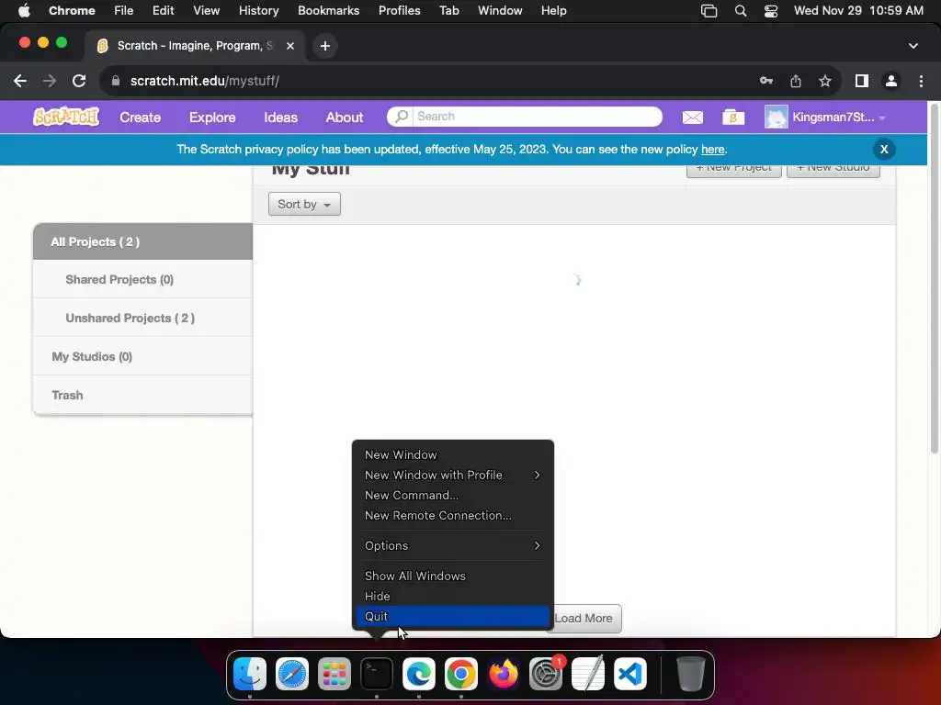Click the menu bar date and time
Viewport: 941px width, 705px height.
pyautogui.click(x=858, y=11)
